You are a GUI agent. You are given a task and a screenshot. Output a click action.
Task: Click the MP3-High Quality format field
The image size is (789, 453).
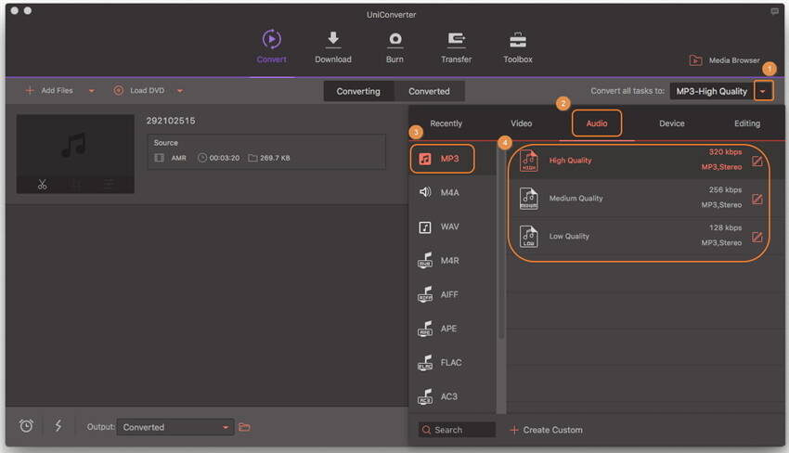(712, 91)
